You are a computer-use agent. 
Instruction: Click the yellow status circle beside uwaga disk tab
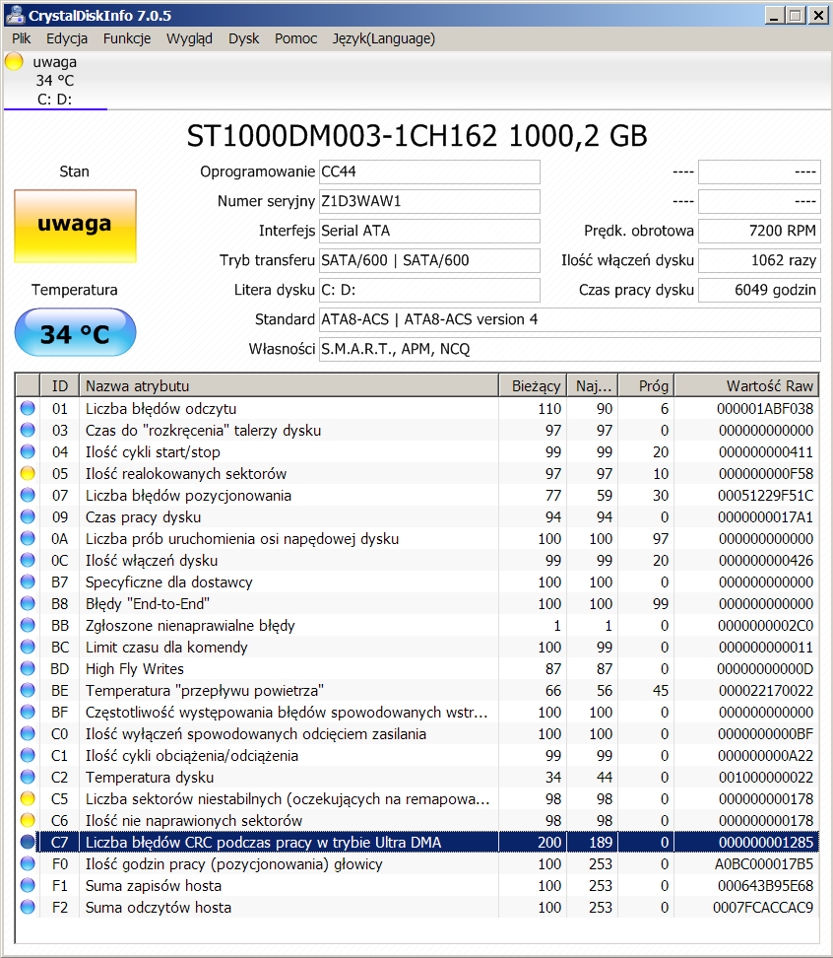(x=14, y=62)
